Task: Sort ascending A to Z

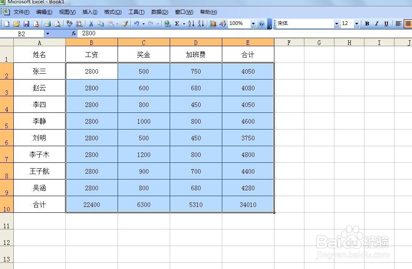Action: [191, 24]
